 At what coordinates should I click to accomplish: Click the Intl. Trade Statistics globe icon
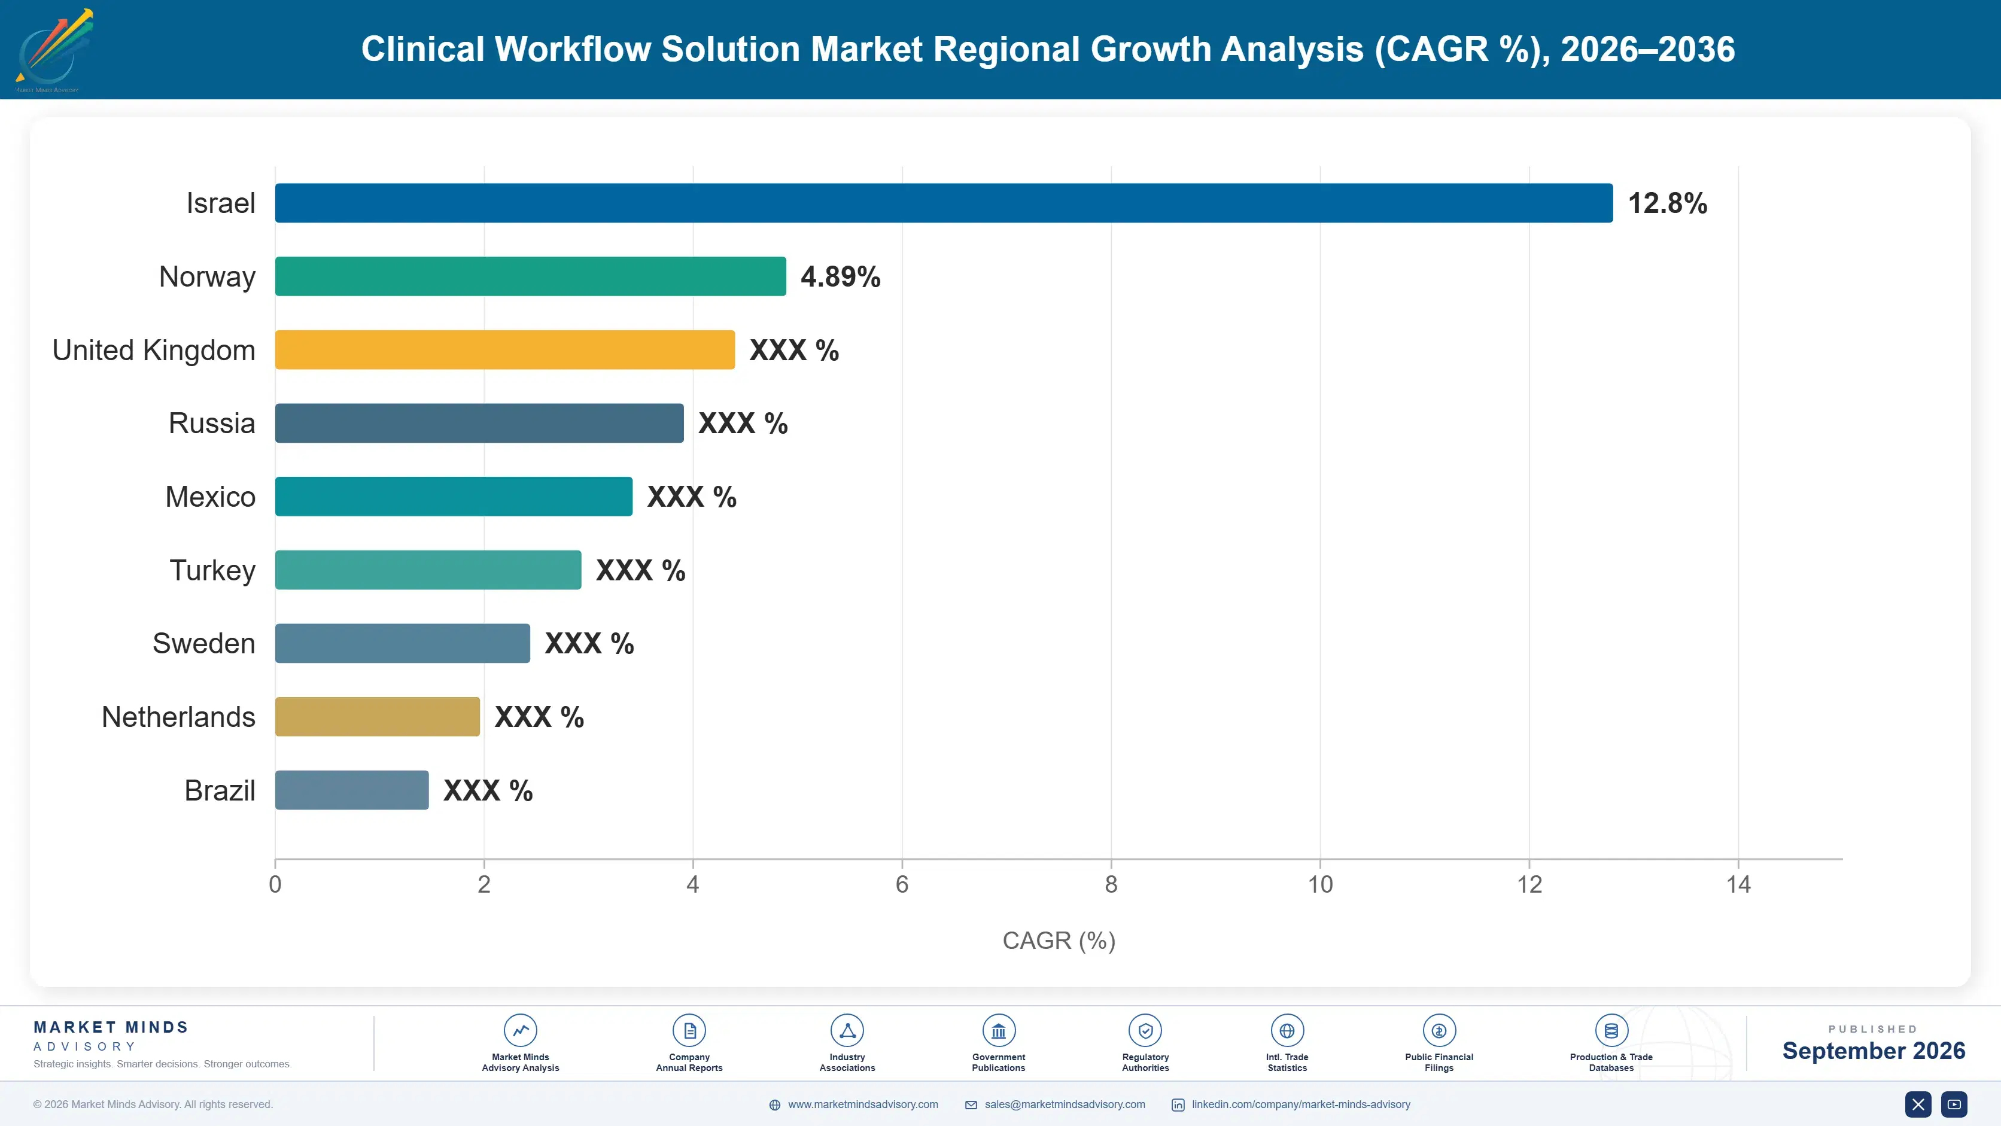1287,1030
